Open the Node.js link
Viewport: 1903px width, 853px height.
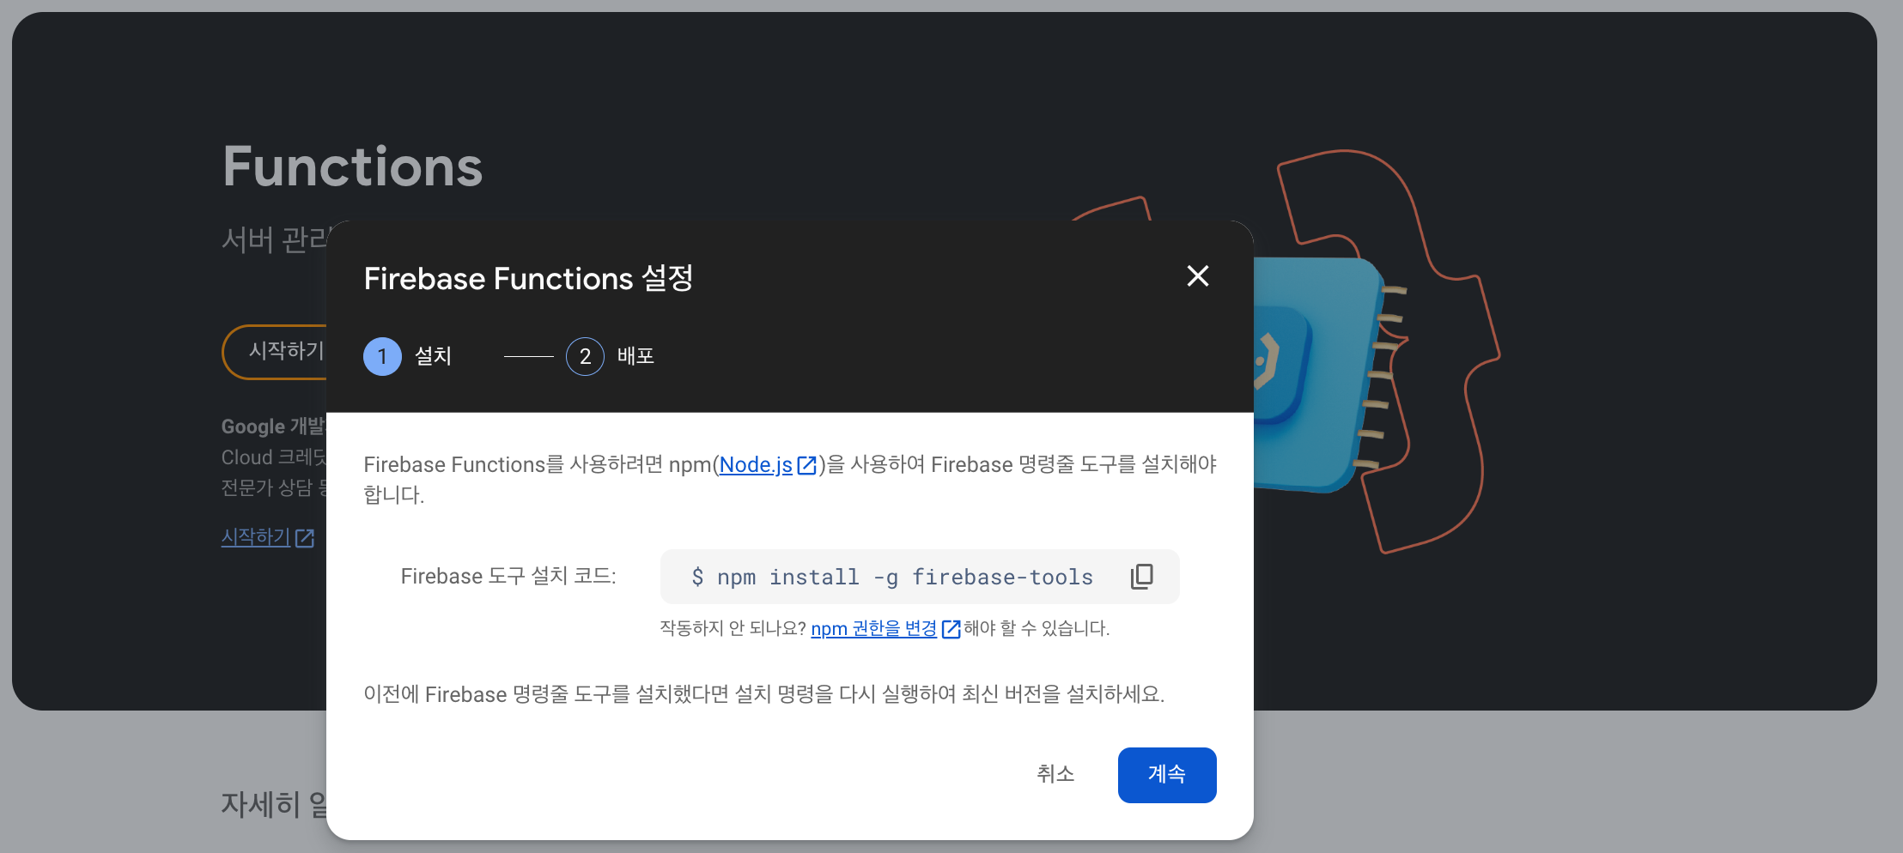pos(756,464)
